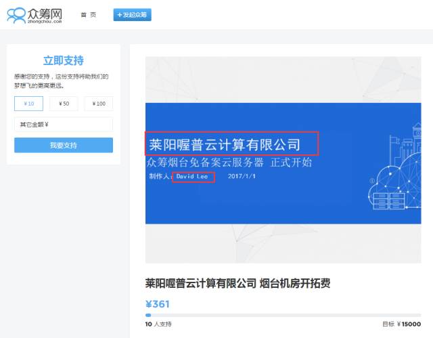Click the 目标 ¥15000 goal amount

click(401, 324)
